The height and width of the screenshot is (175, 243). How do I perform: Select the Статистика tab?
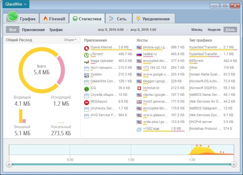(x=87, y=19)
